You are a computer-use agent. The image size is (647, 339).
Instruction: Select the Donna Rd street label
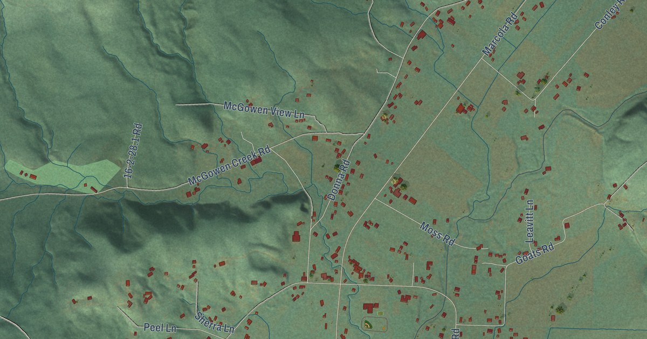click(x=339, y=181)
